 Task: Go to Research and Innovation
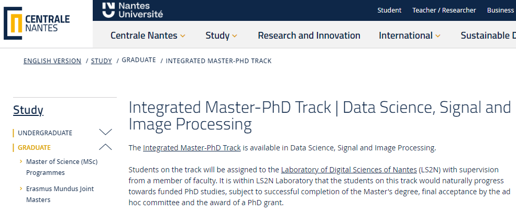tap(309, 36)
